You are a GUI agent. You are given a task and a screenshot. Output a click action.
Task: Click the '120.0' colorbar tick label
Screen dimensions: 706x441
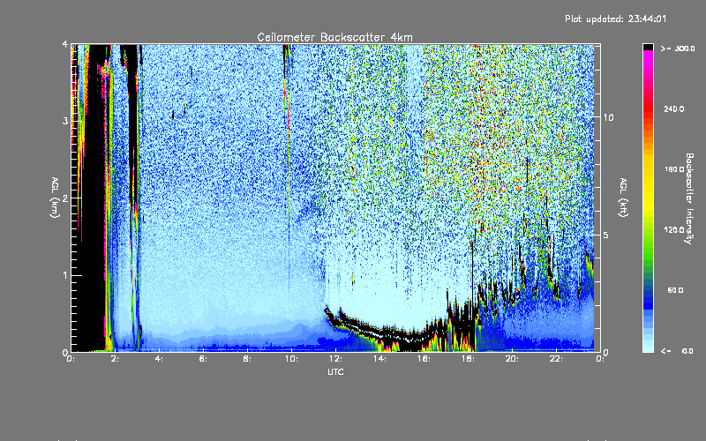tap(674, 229)
